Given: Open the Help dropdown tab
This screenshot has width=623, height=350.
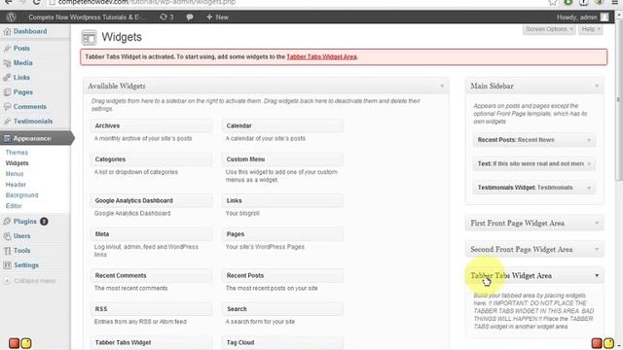Looking at the screenshot, I should tap(591, 29).
